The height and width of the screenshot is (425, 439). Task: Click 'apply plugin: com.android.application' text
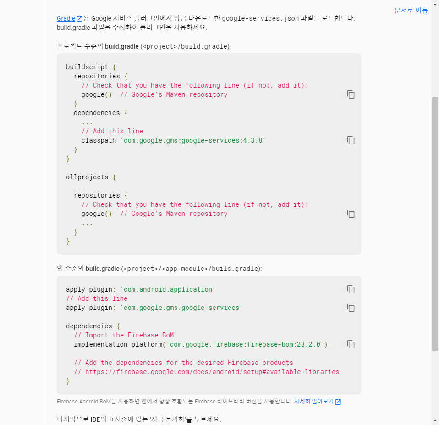click(x=141, y=289)
